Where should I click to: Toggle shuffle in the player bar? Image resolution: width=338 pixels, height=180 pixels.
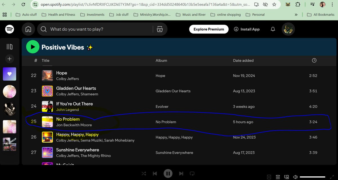point(144,174)
